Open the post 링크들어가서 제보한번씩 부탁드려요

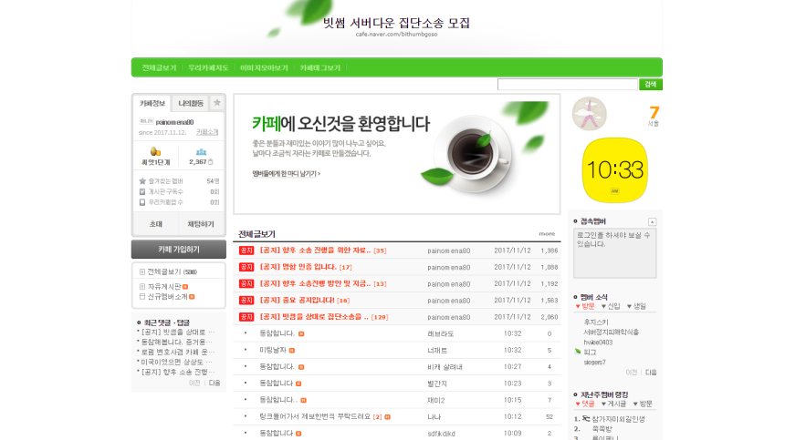click(315, 417)
